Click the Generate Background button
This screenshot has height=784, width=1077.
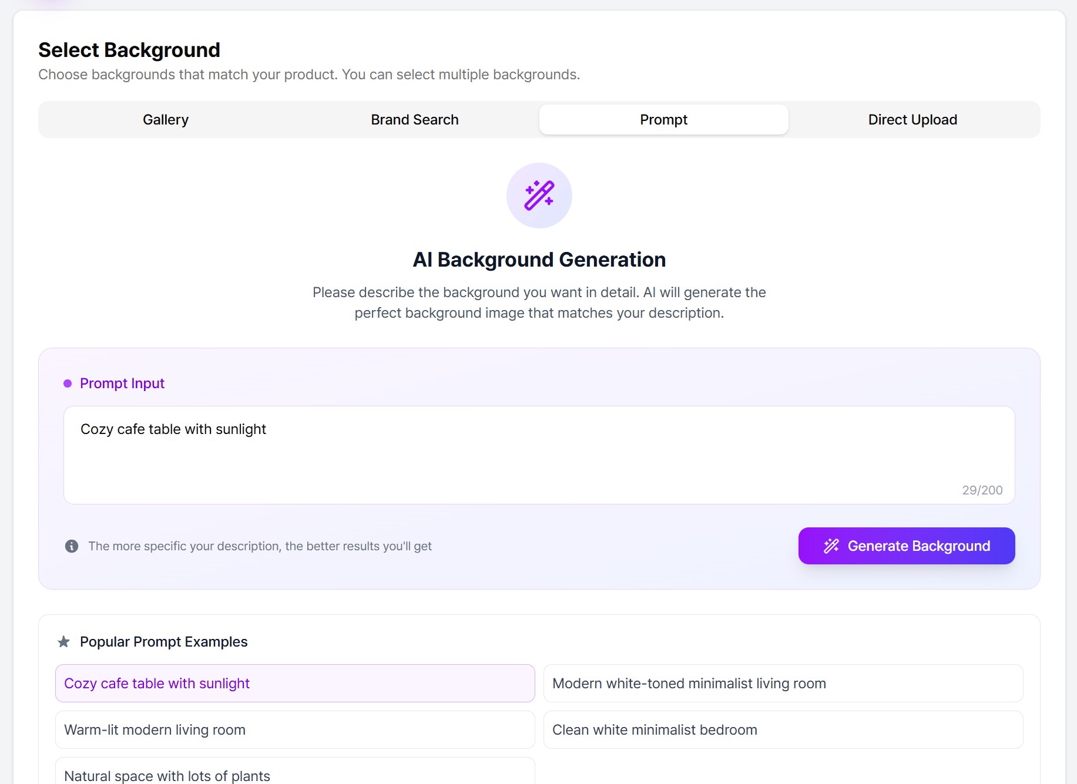tap(905, 546)
